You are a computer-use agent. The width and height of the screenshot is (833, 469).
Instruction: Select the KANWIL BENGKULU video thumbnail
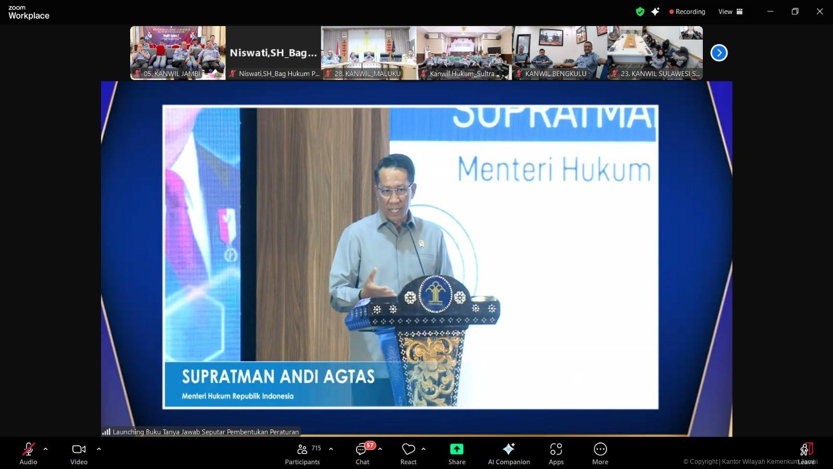[x=560, y=52]
